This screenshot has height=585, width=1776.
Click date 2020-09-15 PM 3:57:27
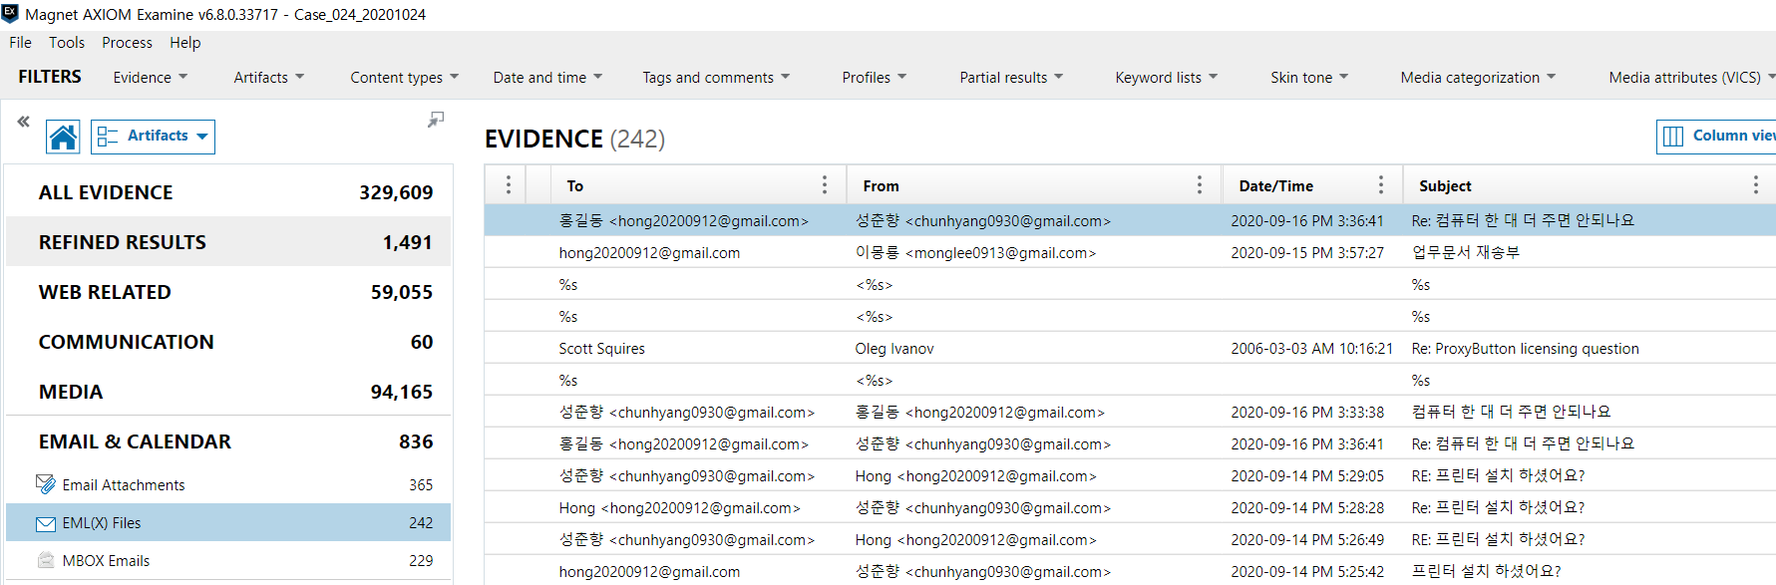(x=1307, y=253)
